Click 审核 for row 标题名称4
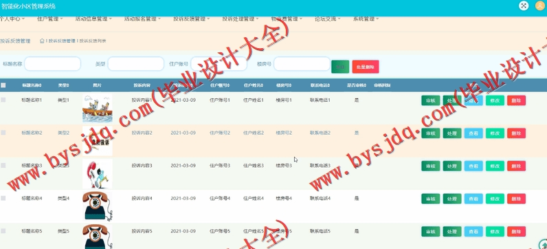547x249 pixels. [x=430, y=199]
